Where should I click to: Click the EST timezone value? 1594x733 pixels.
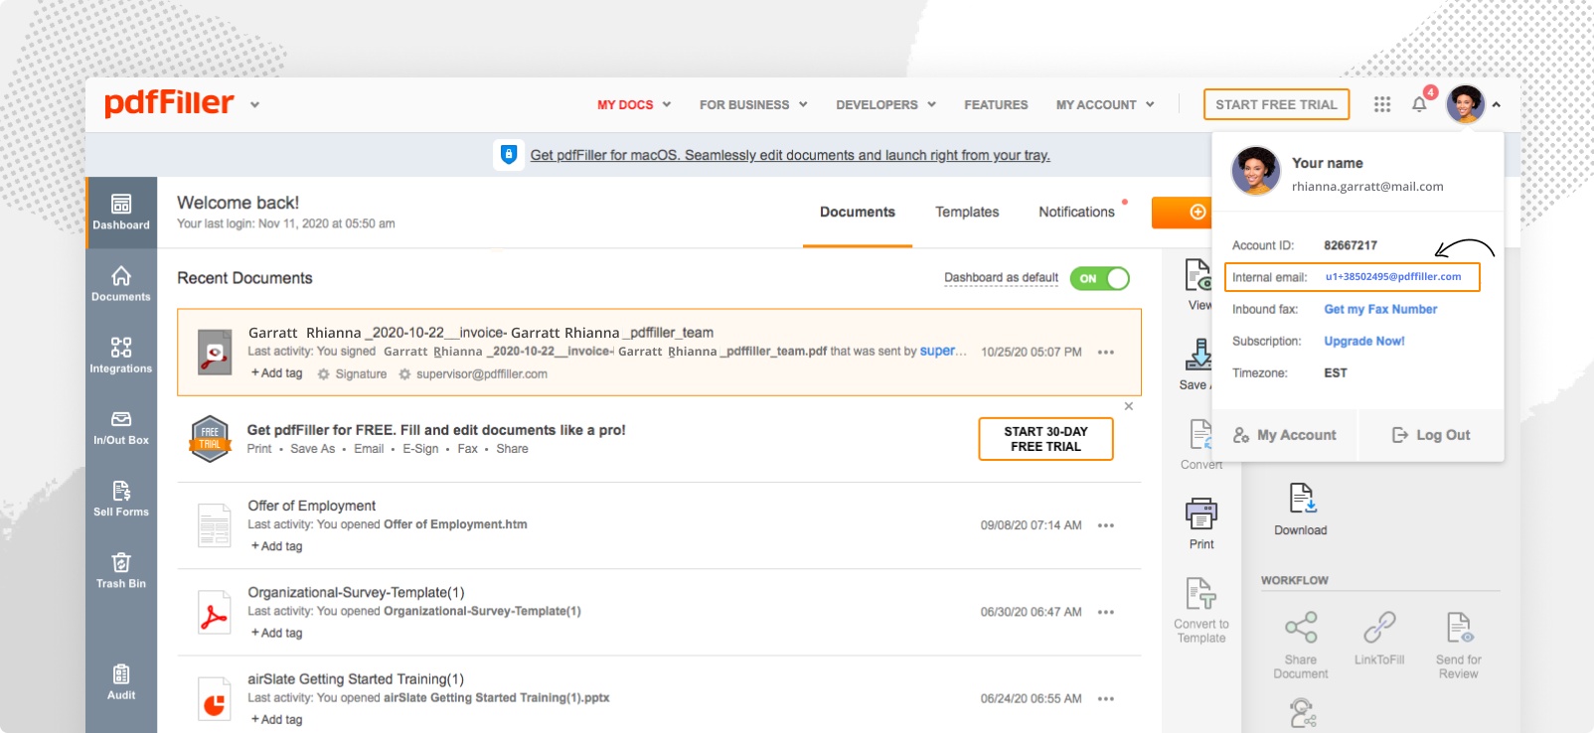(1336, 372)
